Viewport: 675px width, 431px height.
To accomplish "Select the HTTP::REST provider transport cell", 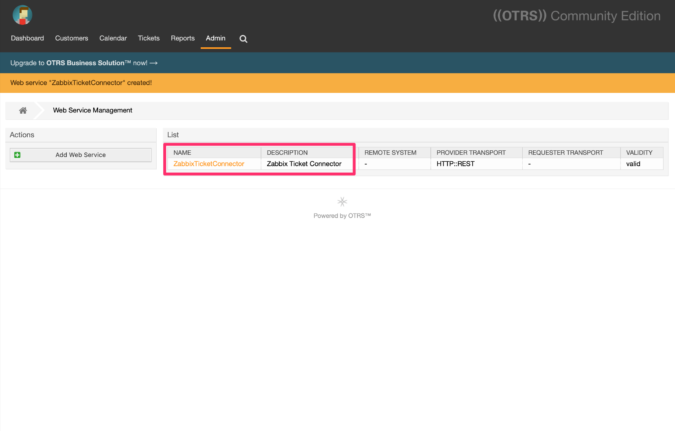I will tap(456, 164).
